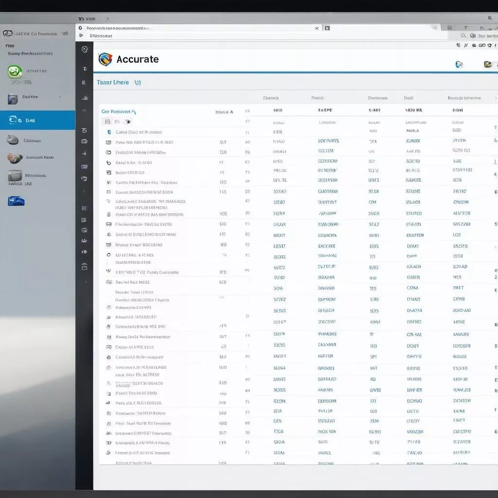Close the current browser tab with the X
Viewport: 498px width, 498px height.
[317, 28]
